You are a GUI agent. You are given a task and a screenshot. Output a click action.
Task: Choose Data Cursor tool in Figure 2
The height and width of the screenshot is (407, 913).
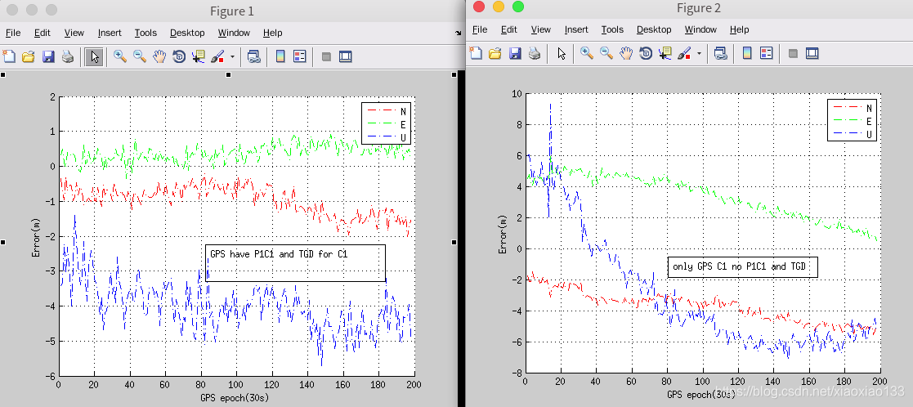[665, 54]
